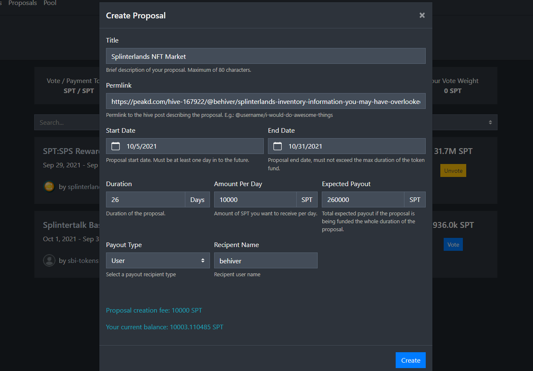Screen dimensions: 533x371
Task: Click the Unvote button
Action: 453,171
